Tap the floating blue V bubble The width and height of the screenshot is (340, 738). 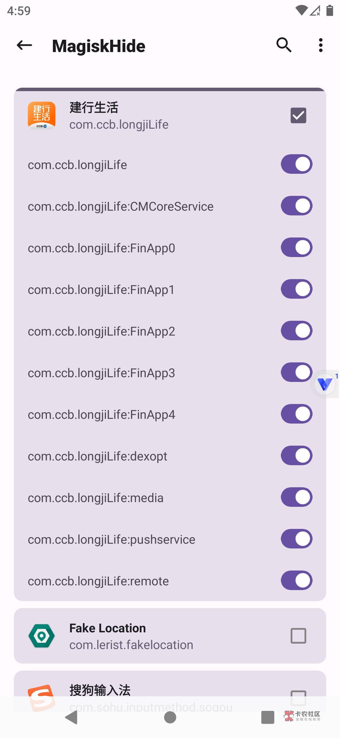325,384
